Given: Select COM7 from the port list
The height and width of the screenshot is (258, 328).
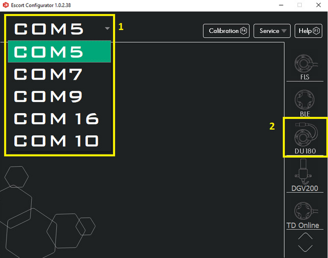Looking at the screenshot, I should click(x=59, y=74).
